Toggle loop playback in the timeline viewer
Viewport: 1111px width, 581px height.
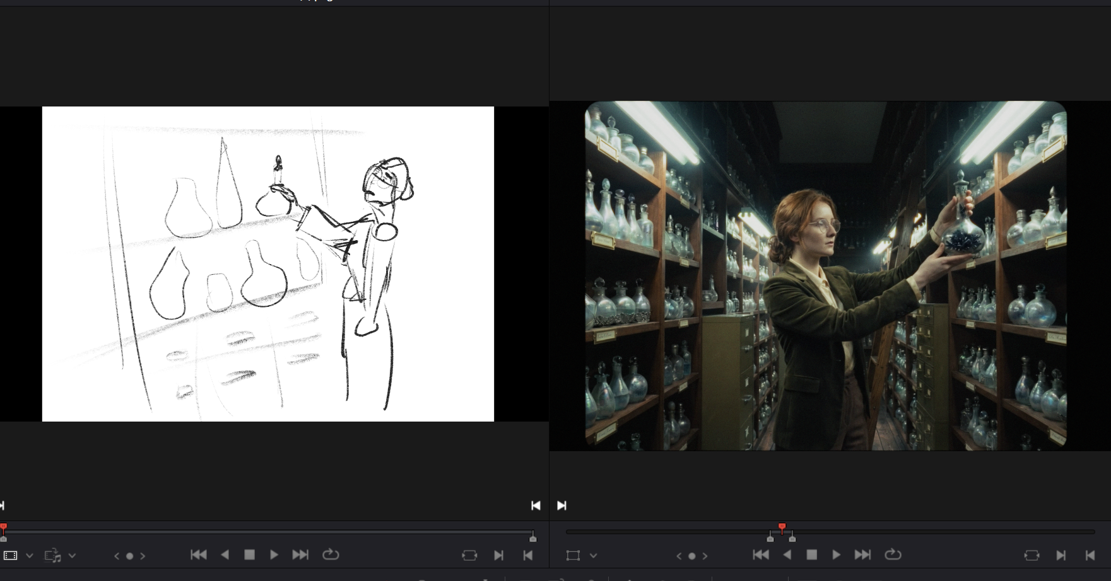[893, 555]
